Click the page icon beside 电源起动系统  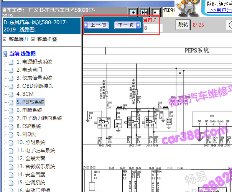click(x=11, y=62)
